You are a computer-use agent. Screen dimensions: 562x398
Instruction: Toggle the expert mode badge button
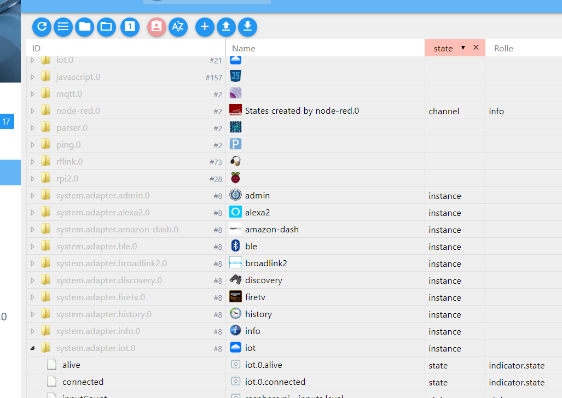(x=157, y=26)
